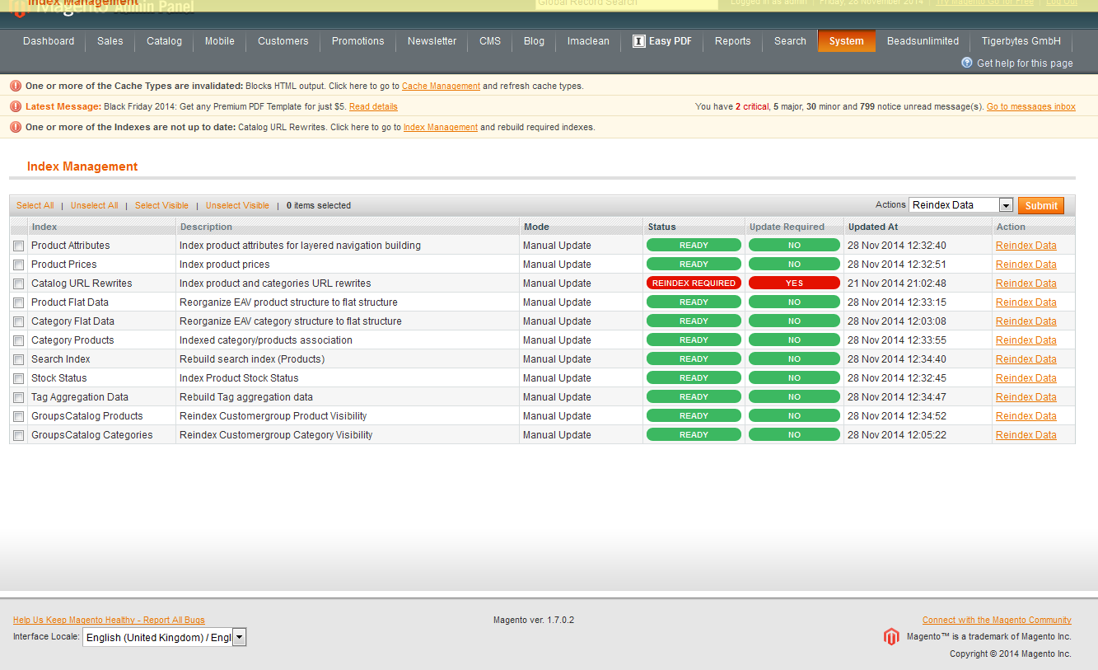Image resolution: width=1098 pixels, height=670 pixels.
Task: Open Connect with the Magento Community link
Action: pos(997,621)
